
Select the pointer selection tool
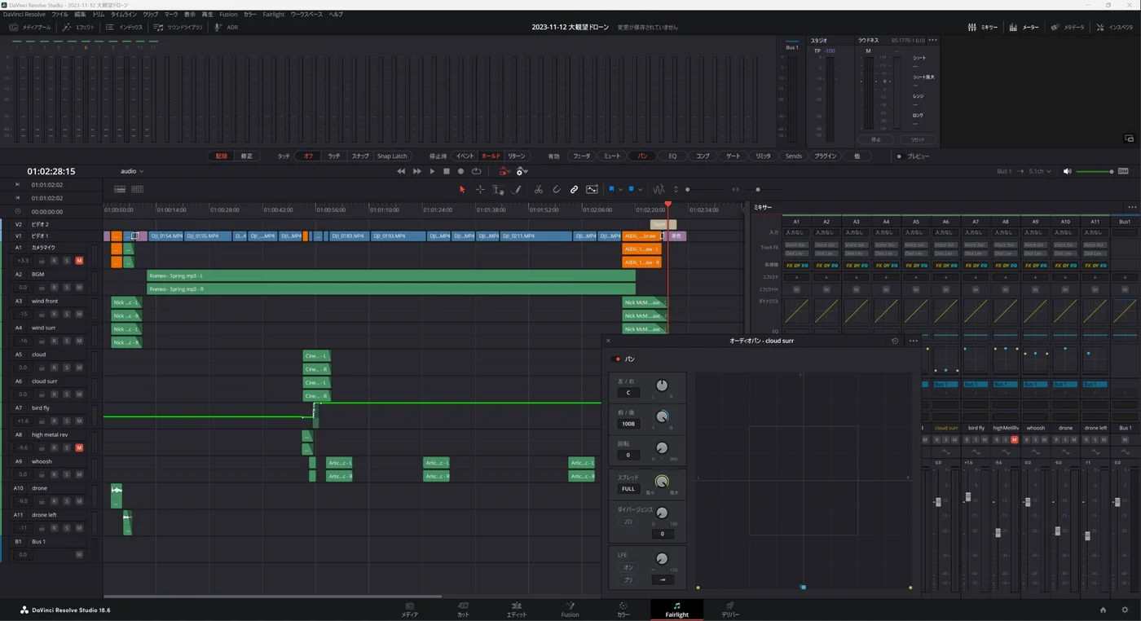tap(462, 189)
